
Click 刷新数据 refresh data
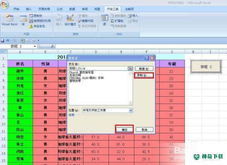pos(118,26)
